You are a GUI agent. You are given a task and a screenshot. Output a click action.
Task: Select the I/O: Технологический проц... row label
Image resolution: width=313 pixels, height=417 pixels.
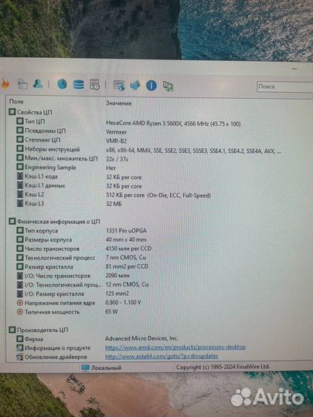63,285
